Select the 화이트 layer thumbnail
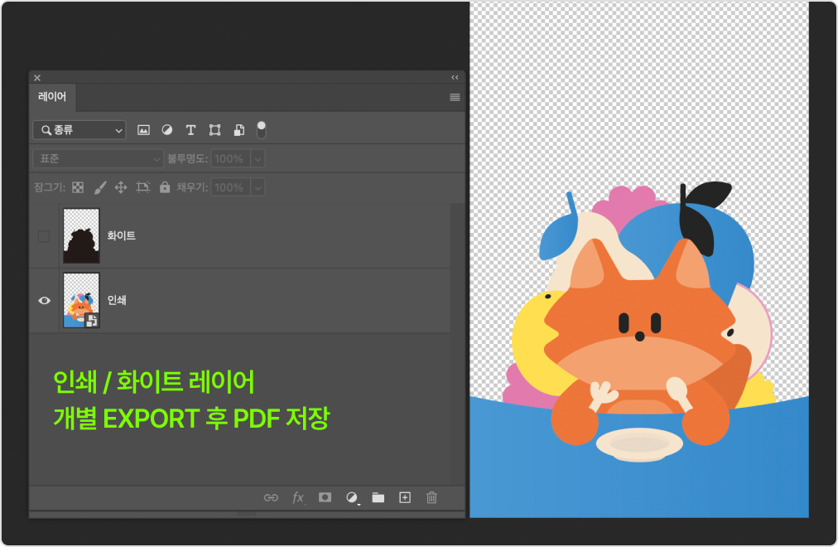The width and height of the screenshot is (838, 547). [x=81, y=236]
